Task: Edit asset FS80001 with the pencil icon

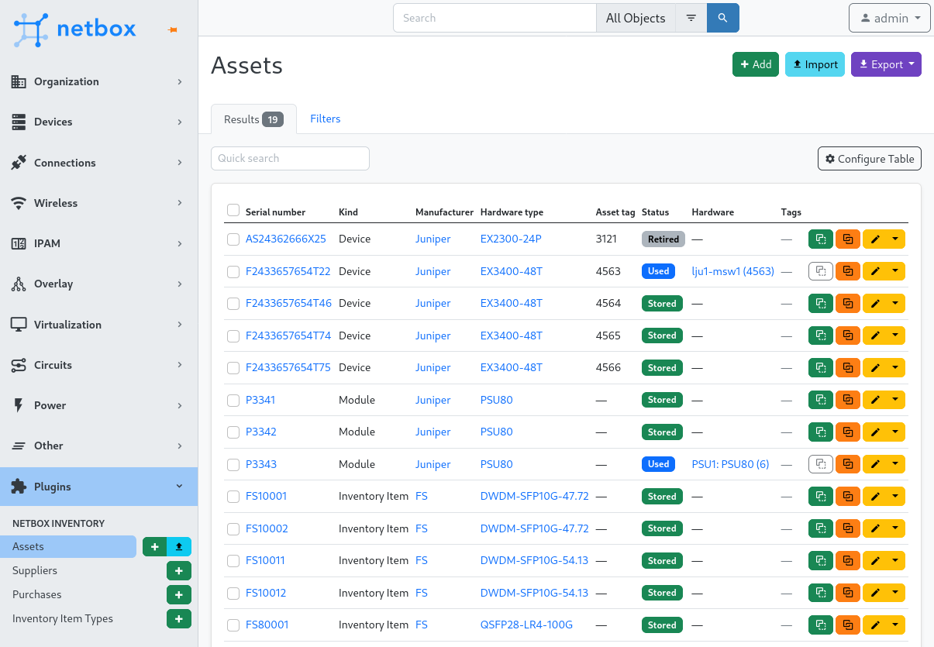Action: pos(875,625)
